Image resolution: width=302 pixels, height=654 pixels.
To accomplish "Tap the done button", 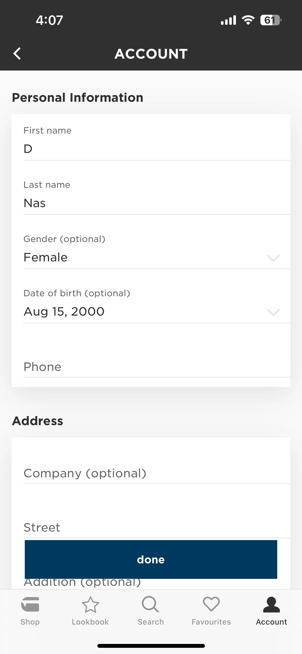I will pyautogui.click(x=151, y=559).
